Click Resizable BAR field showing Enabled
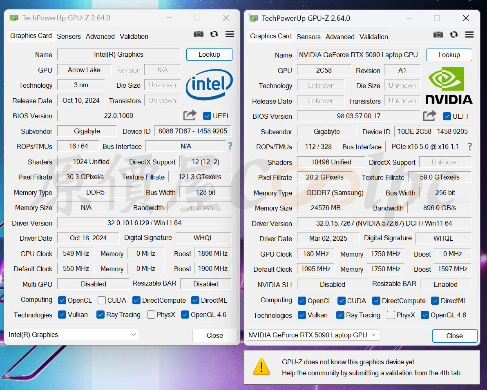 (446, 284)
